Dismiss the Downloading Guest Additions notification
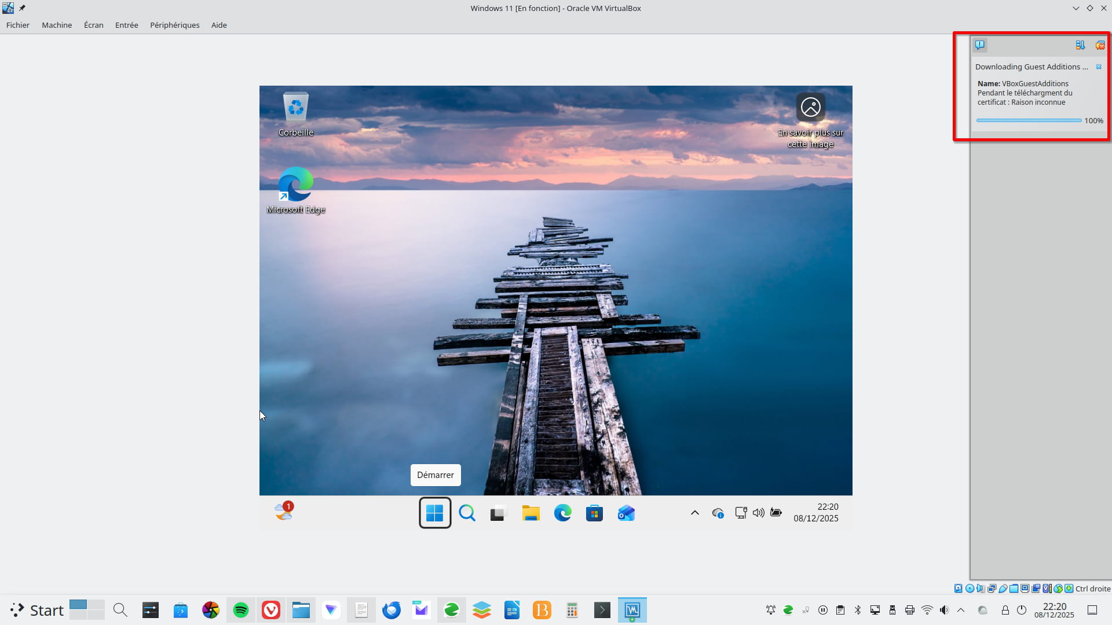The image size is (1112, 625). tap(1099, 67)
